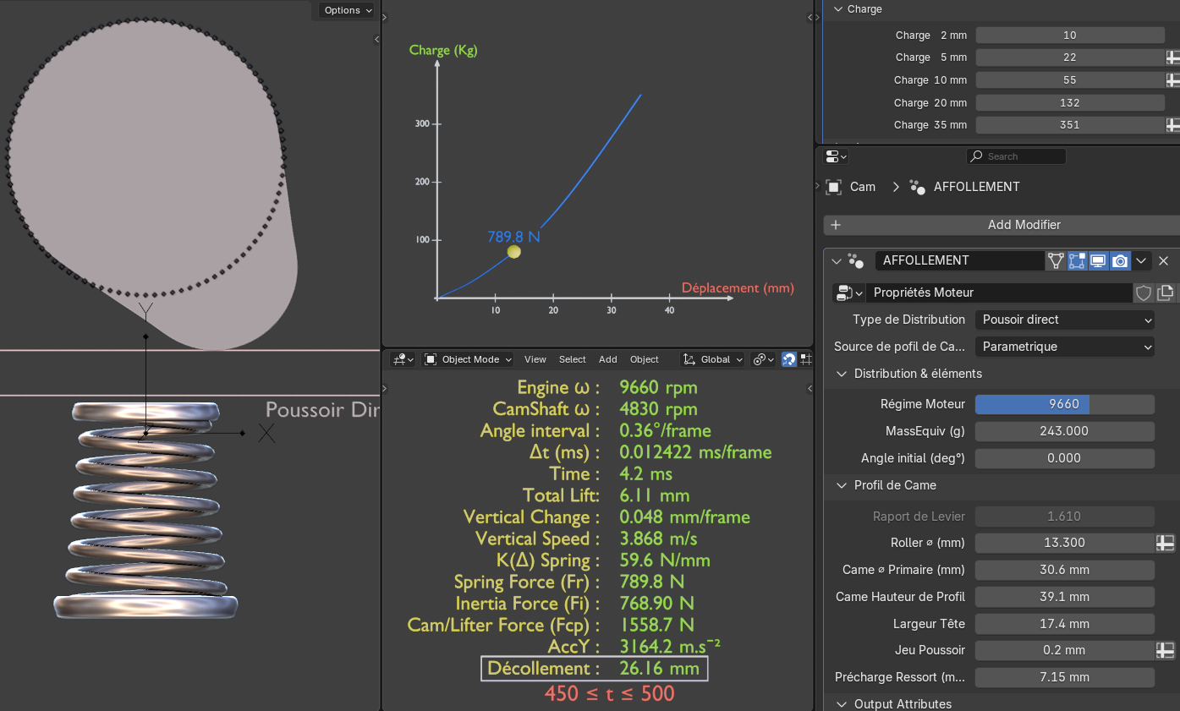Click the properties editor display options icon
This screenshot has height=711, width=1180.
[836, 156]
